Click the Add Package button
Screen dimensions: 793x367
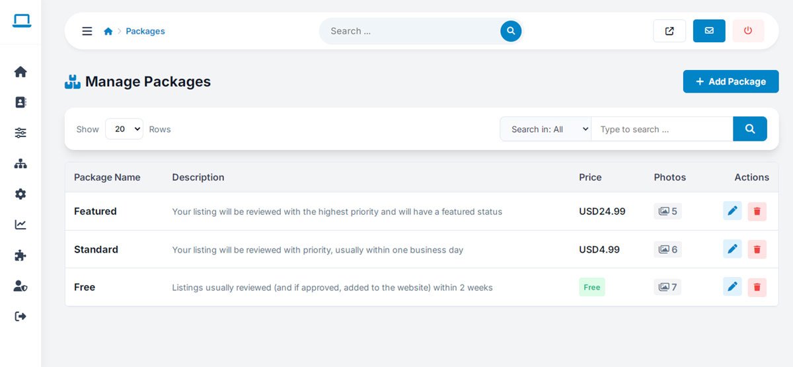pyautogui.click(x=731, y=81)
